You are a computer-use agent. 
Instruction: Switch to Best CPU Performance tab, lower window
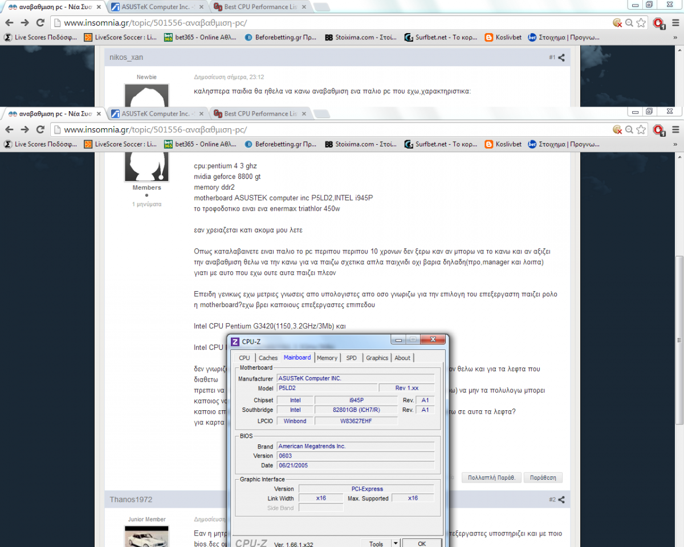(x=260, y=113)
